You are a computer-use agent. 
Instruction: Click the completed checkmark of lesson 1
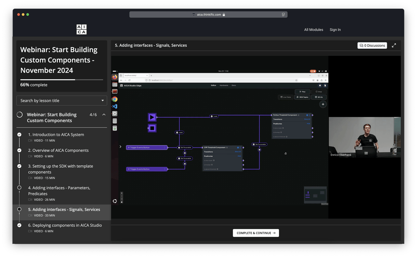pyautogui.click(x=19, y=134)
